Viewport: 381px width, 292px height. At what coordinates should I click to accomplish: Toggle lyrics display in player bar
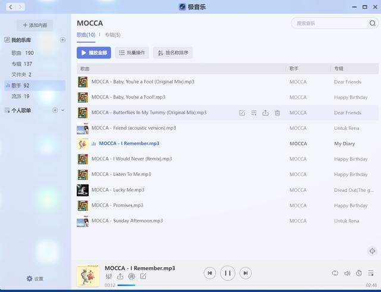[132, 276]
